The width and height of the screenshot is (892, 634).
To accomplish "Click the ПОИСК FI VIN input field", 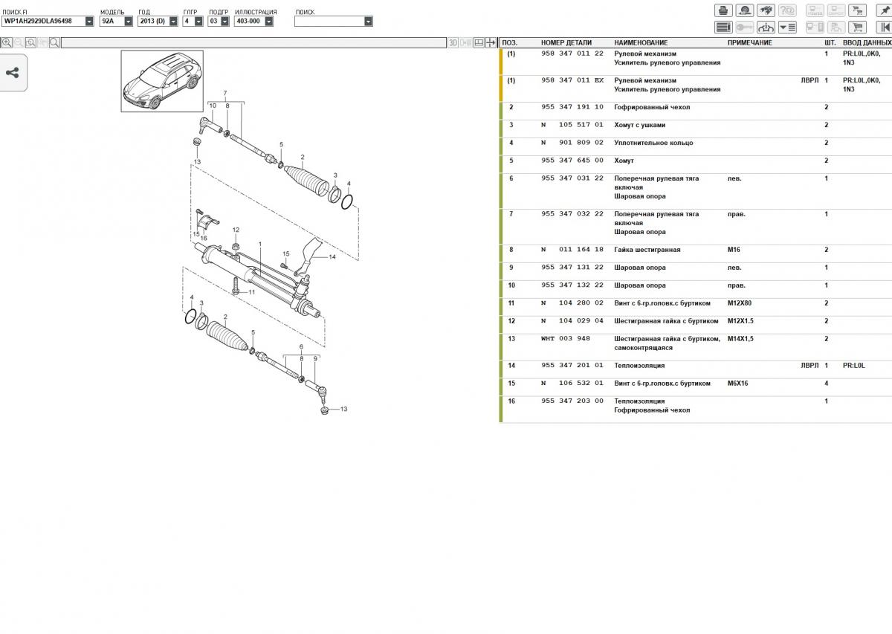I will [x=44, y=22].
